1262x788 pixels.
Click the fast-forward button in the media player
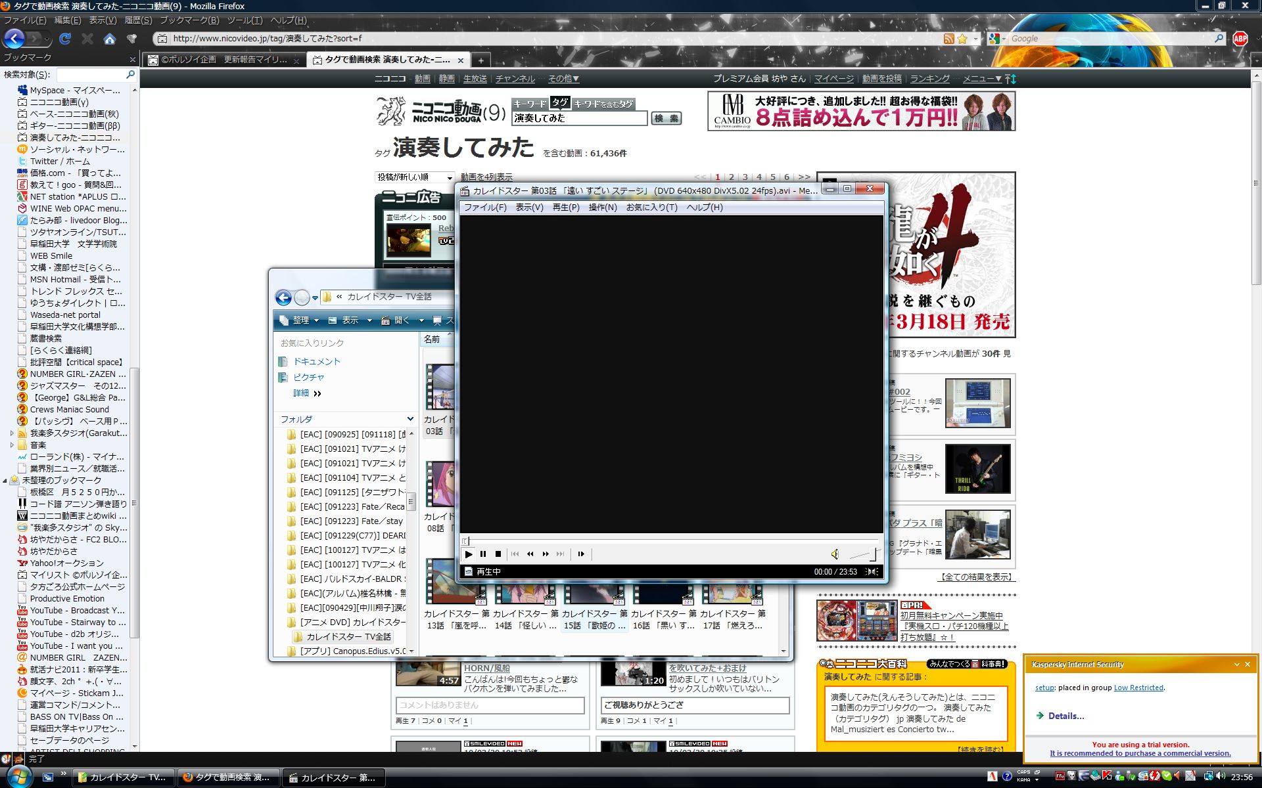pos(546,554)
